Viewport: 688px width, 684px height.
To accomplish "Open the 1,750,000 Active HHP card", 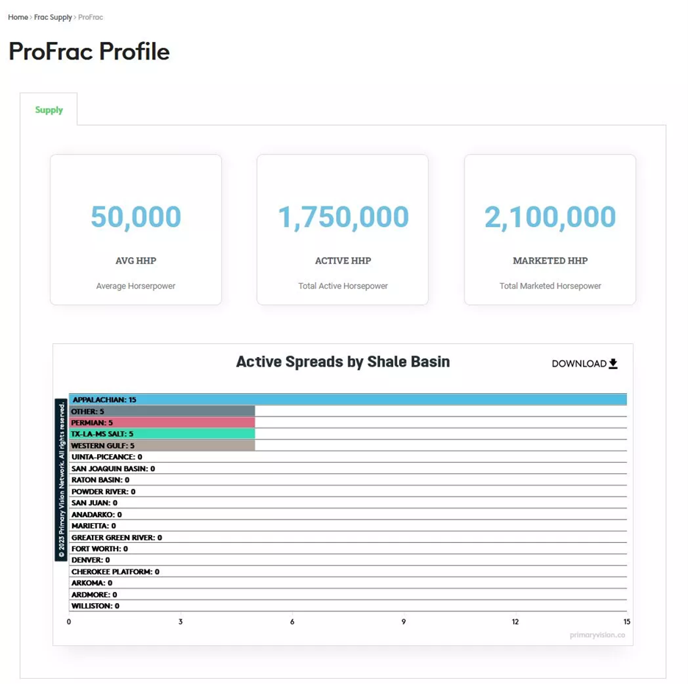I will coord(343,230).
